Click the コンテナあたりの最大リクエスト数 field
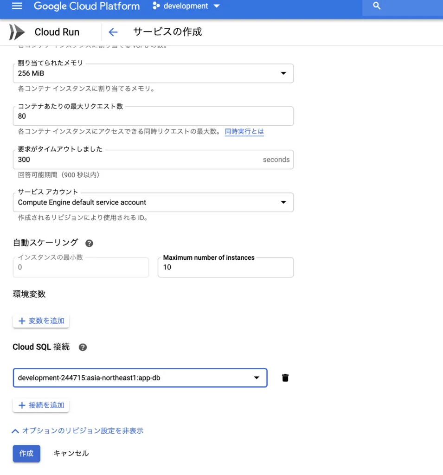Viewport: 443px width, 475px height. coord(154,116)
